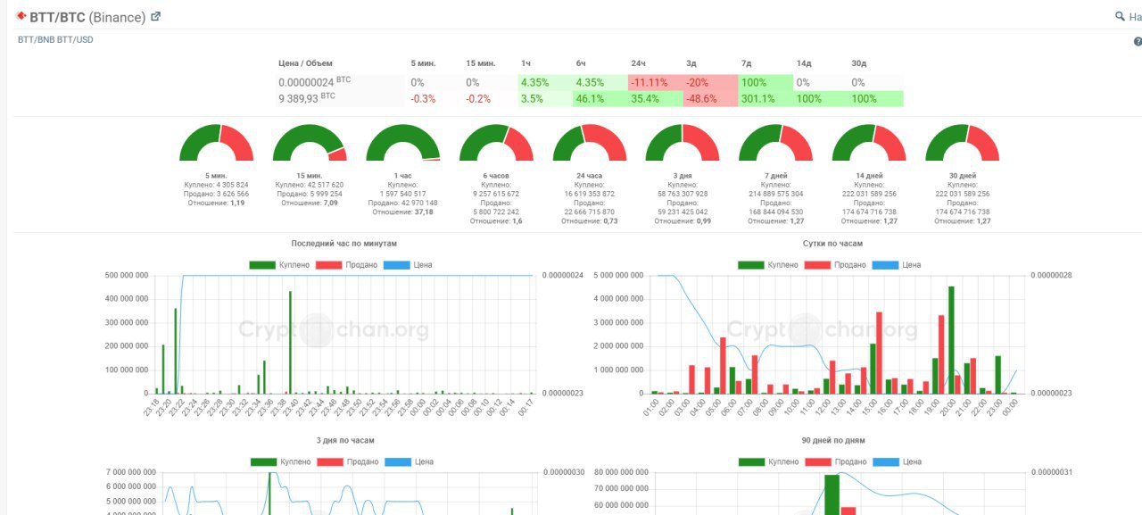Click the volume value 9 389,93 BTC
1142x515 pixels.
(x=307, y=98)
